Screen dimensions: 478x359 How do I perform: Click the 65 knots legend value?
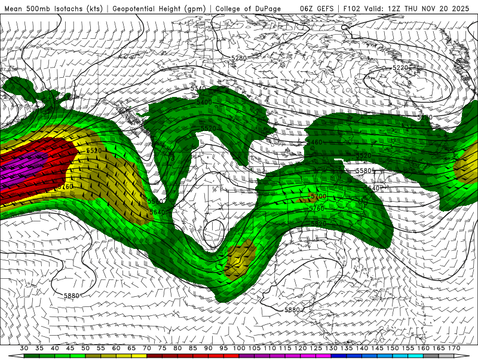tap(131, 348)
